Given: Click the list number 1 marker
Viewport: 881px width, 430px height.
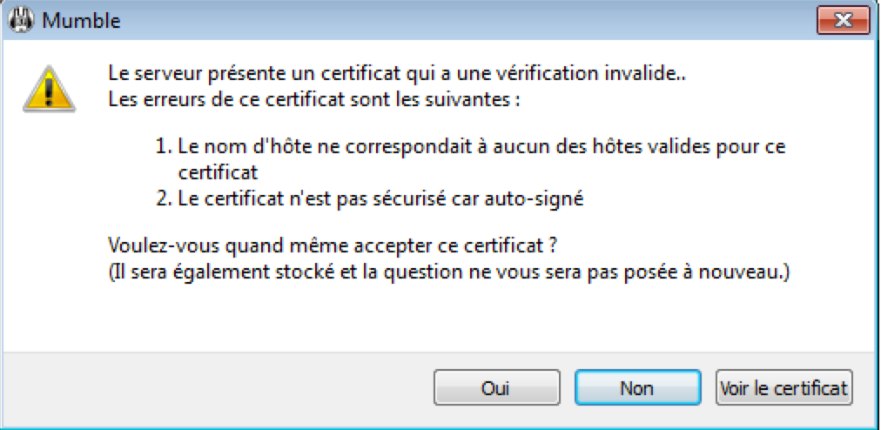Looking at the screenshot, I should coord(162,146).
